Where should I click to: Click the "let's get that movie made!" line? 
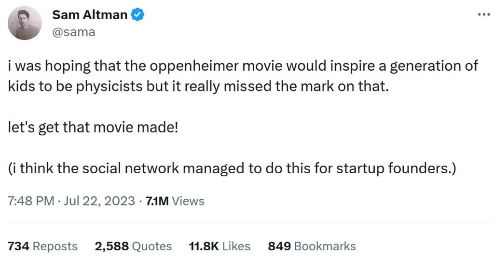click(x=93, y=128)
